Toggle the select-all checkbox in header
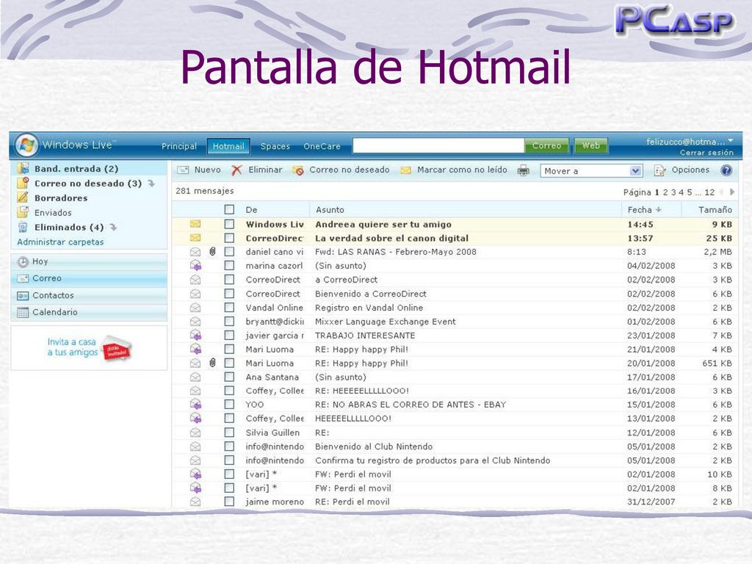Screen dimensions: 752x564 tap(229, 209)
